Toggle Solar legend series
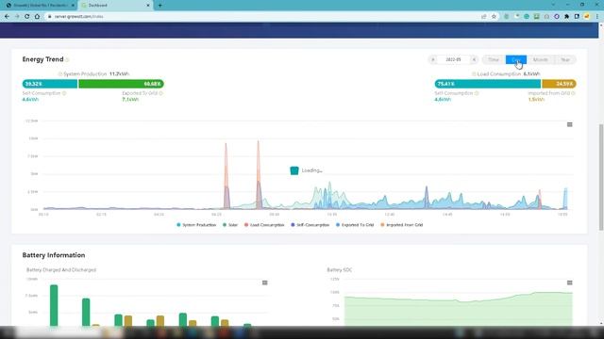 point(230,225)
